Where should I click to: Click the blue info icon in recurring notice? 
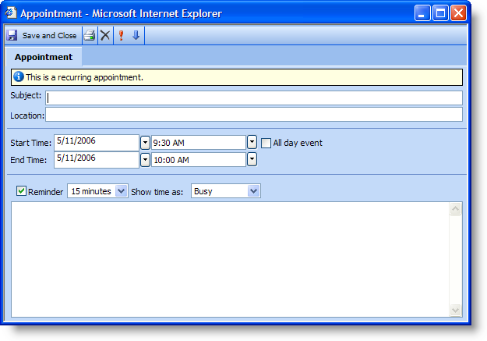(x=19, y=76)
